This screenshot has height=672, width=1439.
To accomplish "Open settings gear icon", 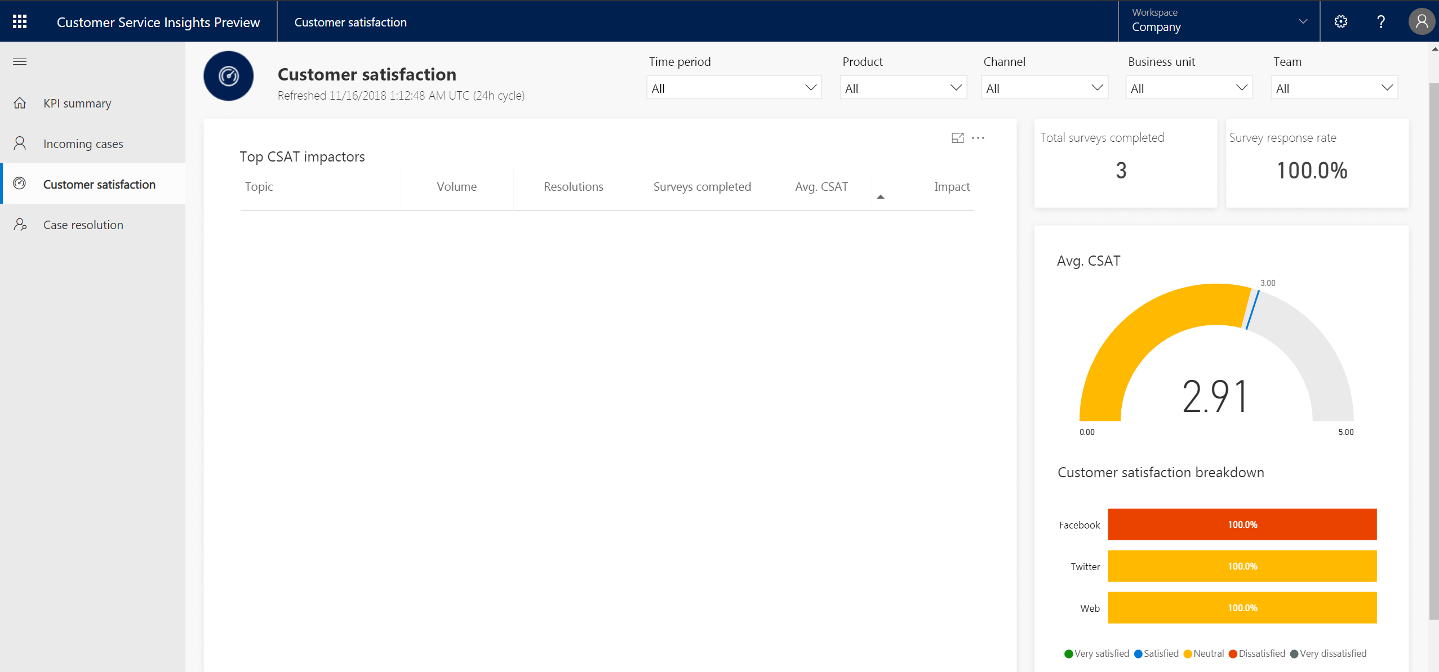I will 1340,21.
